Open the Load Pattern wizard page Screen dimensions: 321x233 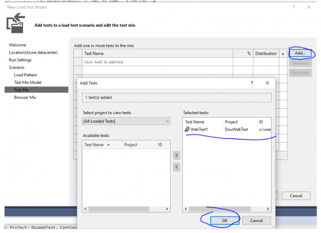[x=26, y=75]
